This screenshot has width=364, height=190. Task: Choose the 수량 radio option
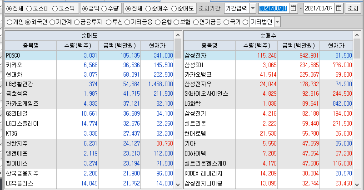coord(104,9)
